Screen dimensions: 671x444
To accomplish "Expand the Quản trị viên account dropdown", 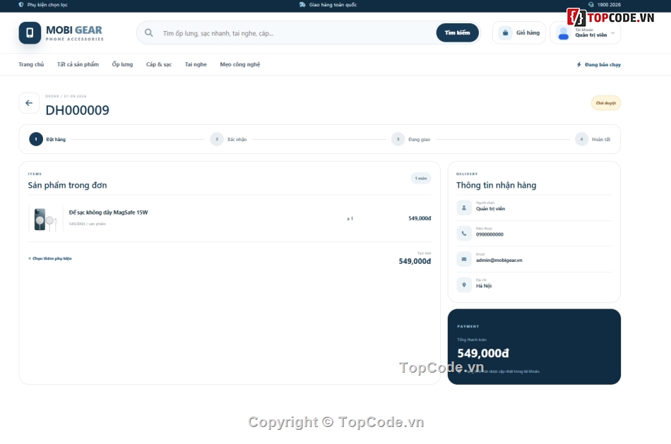I will (585, 33).
